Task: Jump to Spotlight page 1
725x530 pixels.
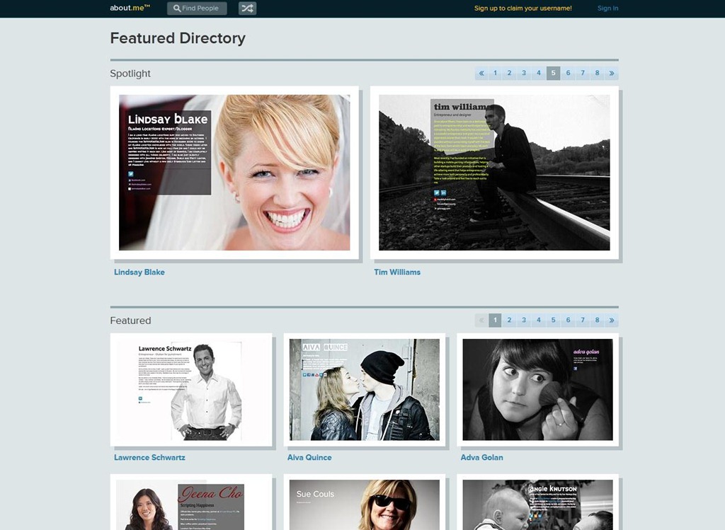Action: click(x=495, y=73)
